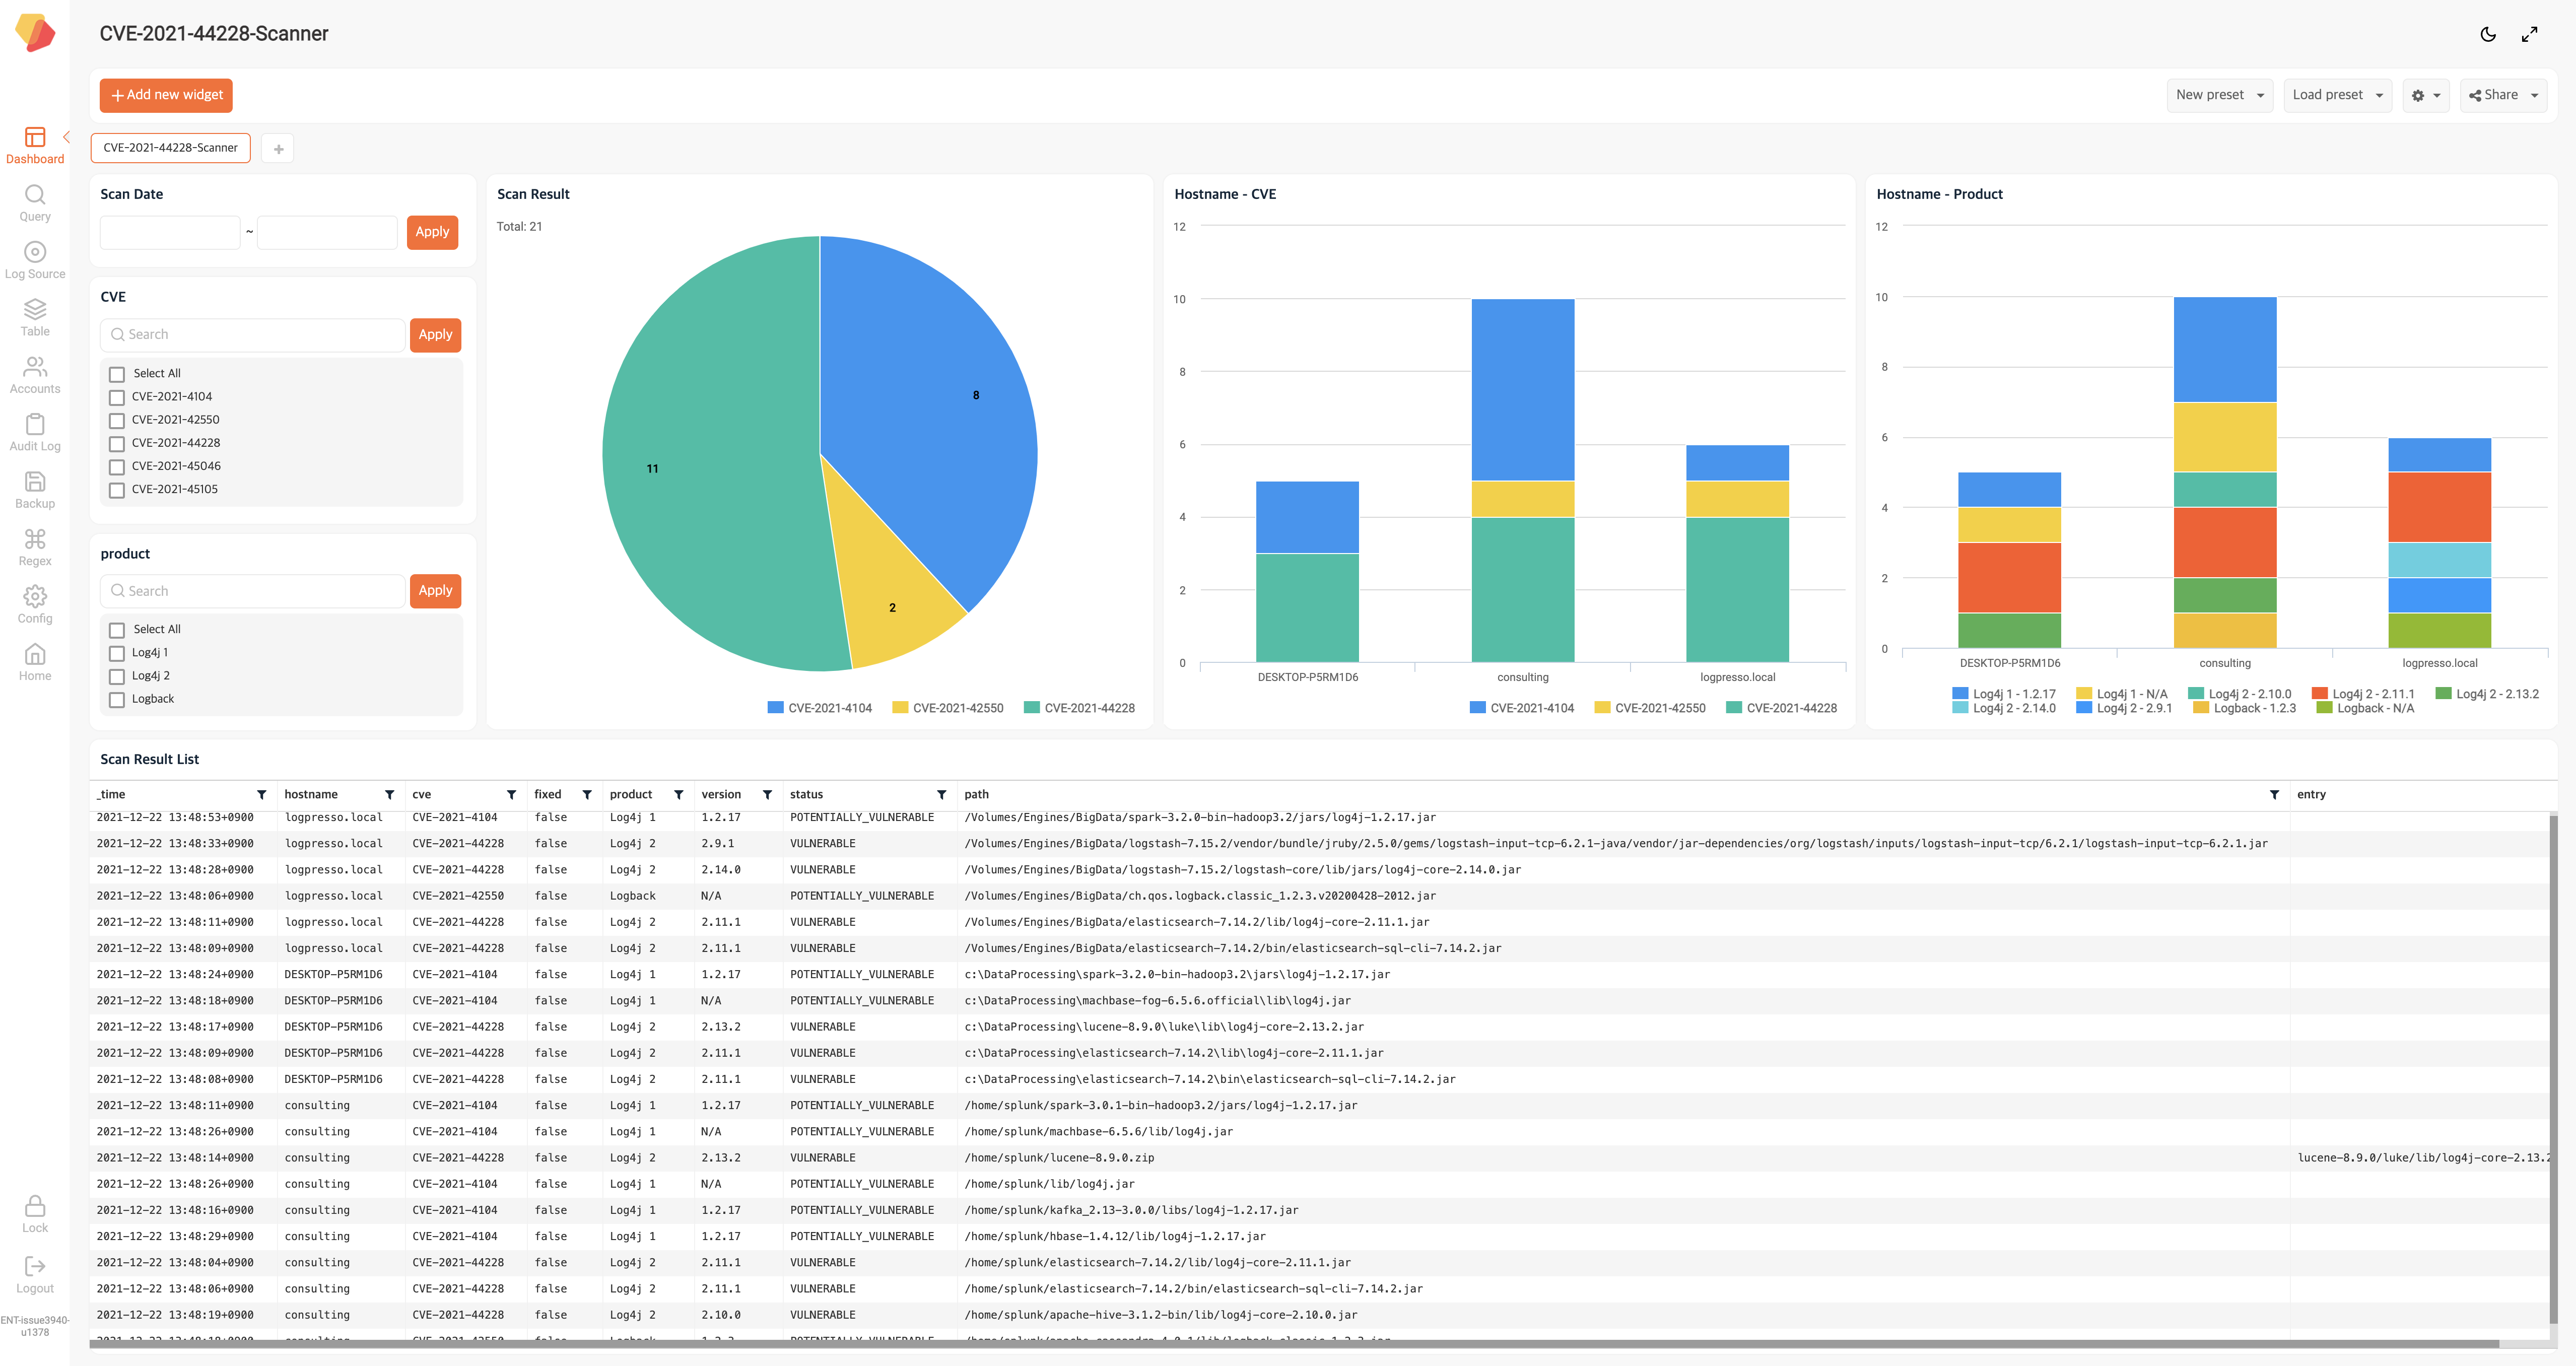Open the Query page icon
This screenshot has height=1366, width=2576.
pos(35,195)
